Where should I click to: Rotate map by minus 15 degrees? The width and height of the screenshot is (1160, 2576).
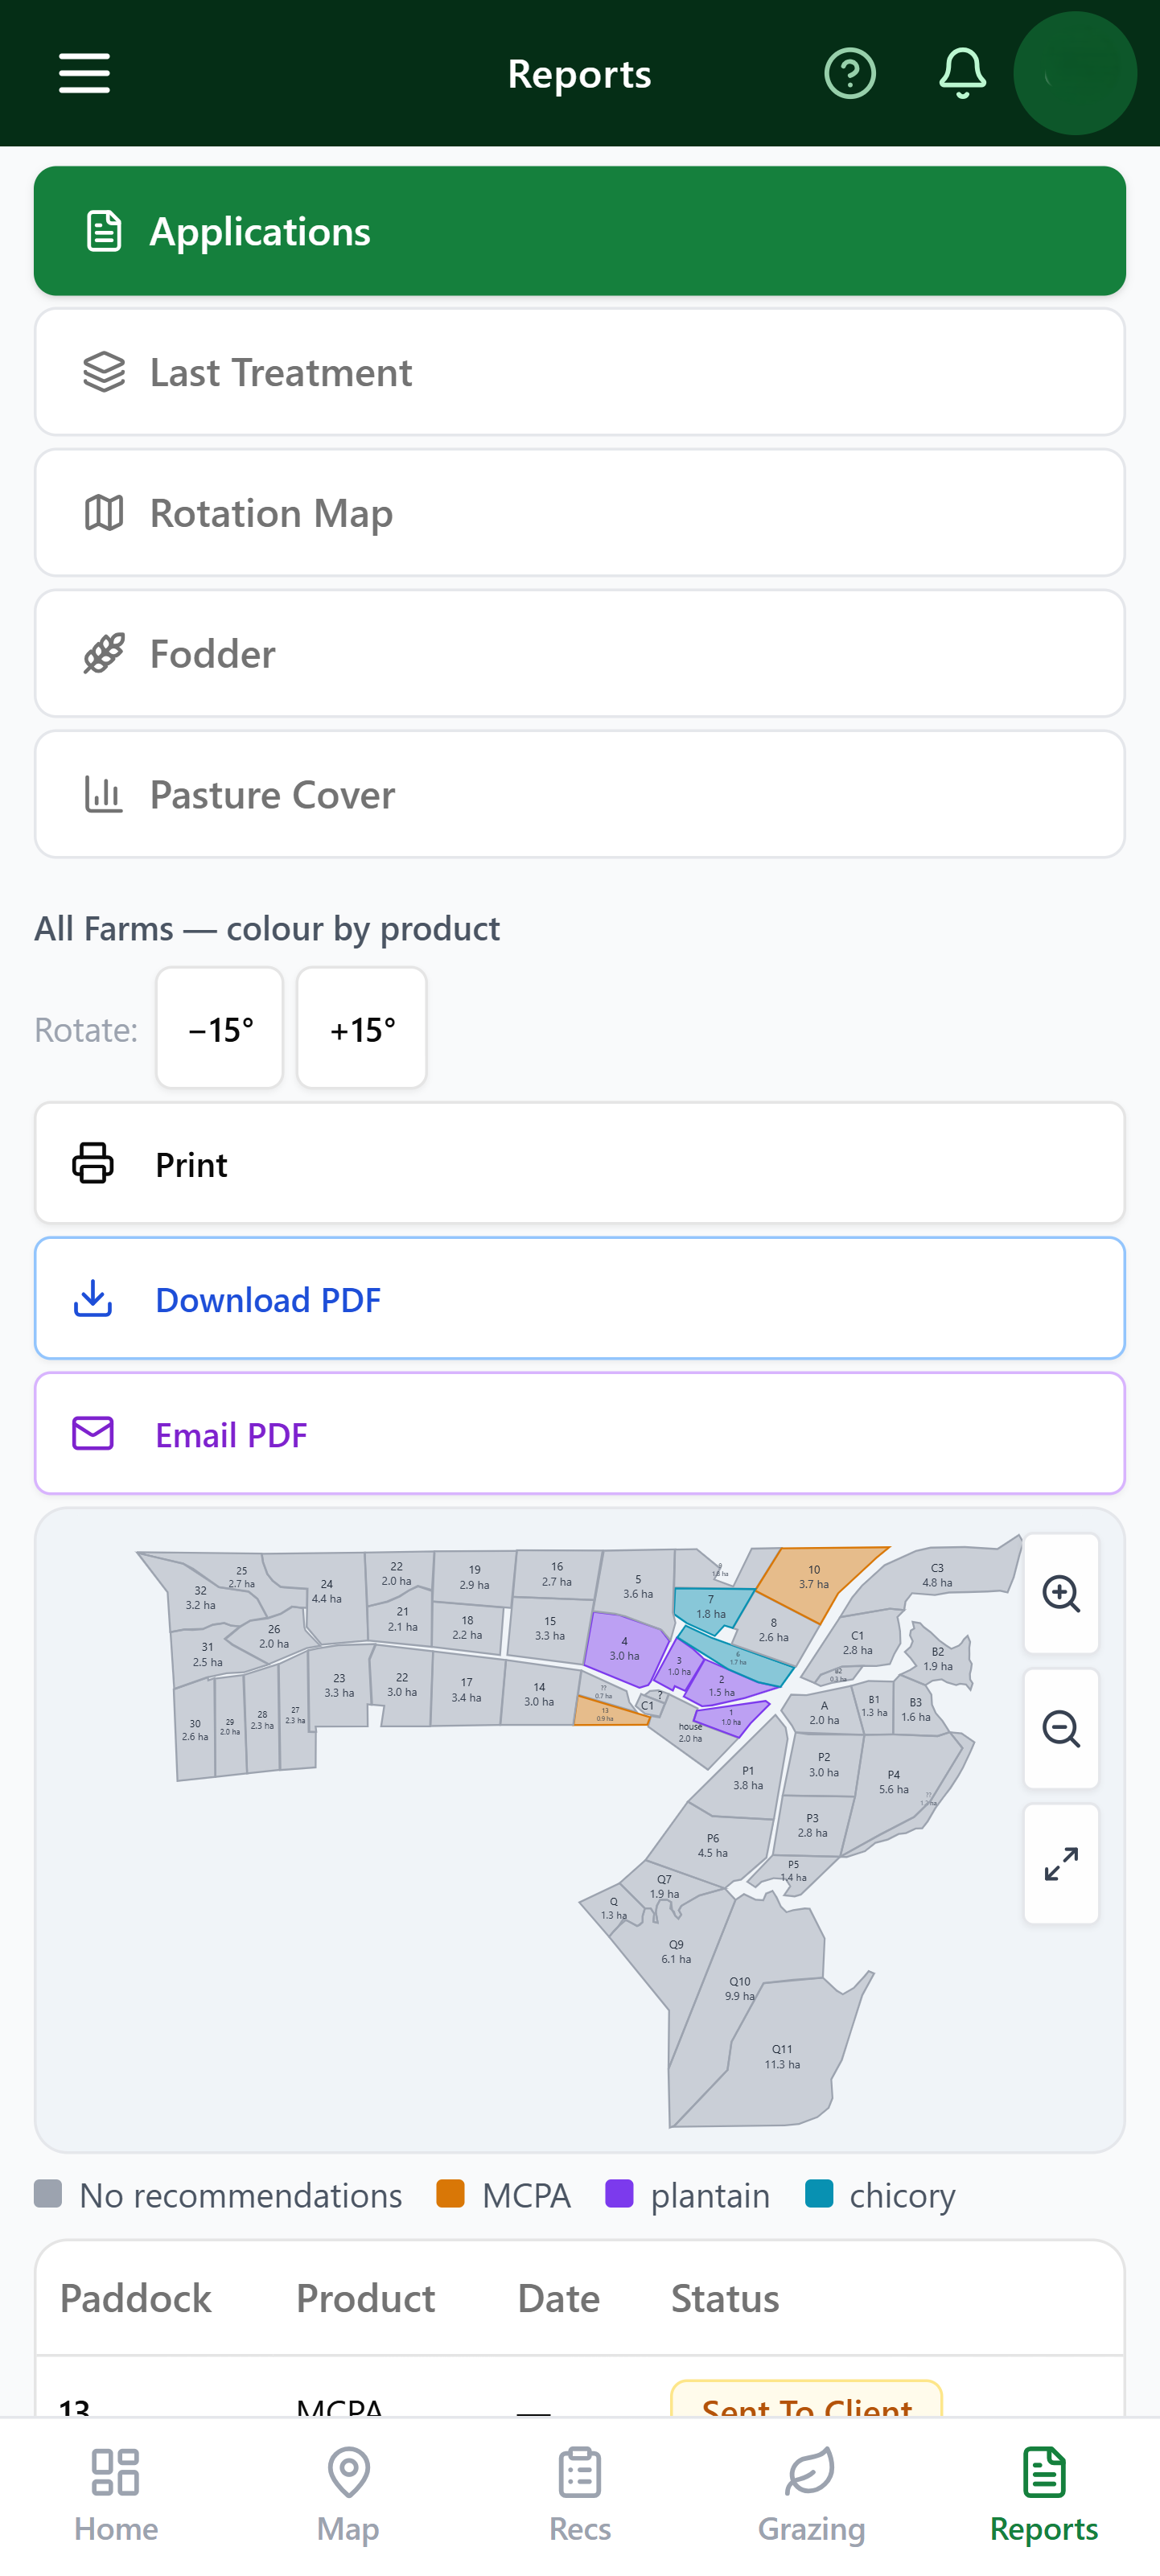coord(220,1028)
